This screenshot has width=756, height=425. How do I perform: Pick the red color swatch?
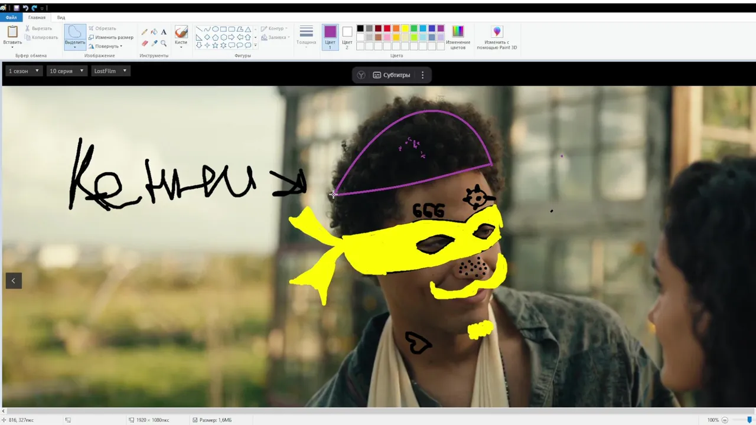(x=387, y=28)
